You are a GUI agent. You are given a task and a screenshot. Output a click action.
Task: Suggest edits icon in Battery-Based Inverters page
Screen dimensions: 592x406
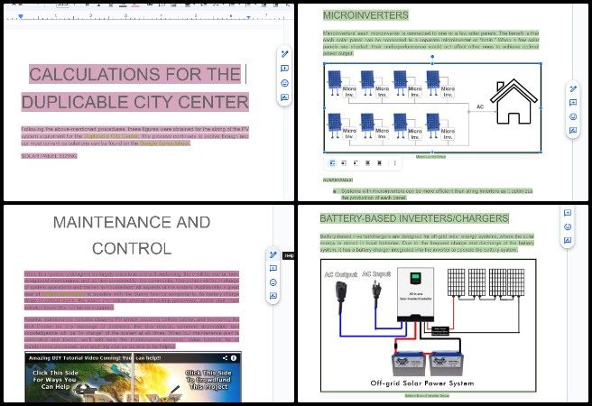point(568,240)
